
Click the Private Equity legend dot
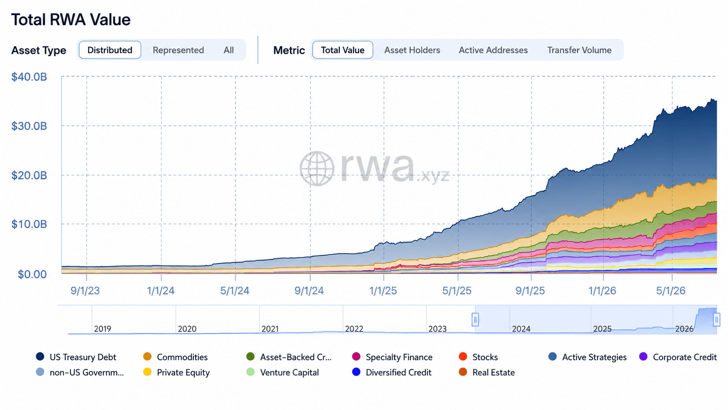147,372
